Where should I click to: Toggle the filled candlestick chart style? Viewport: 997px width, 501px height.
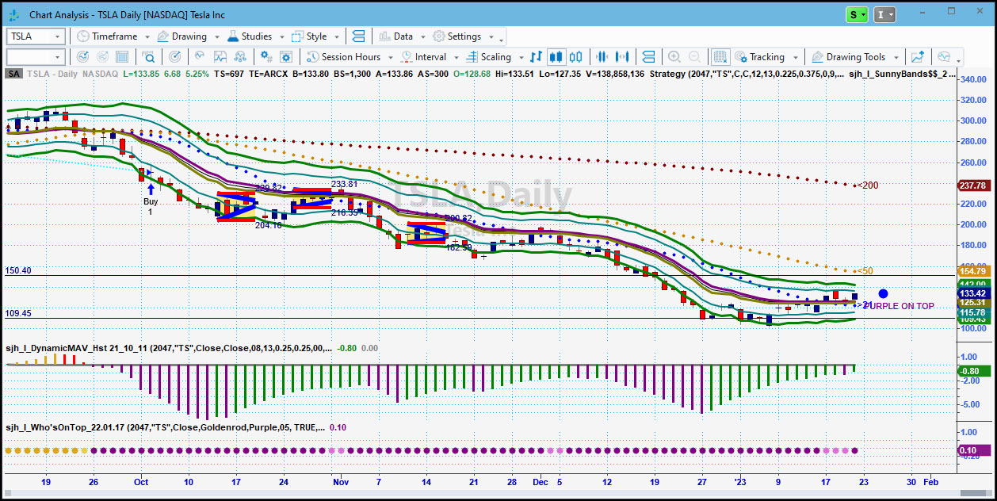556,57
